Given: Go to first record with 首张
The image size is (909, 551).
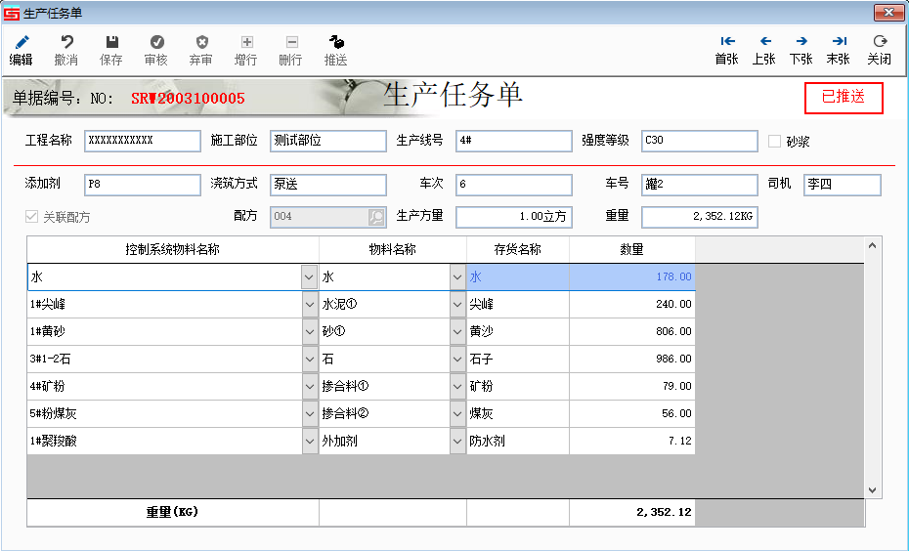Looking at the screenshot, I should pos(726,41).
